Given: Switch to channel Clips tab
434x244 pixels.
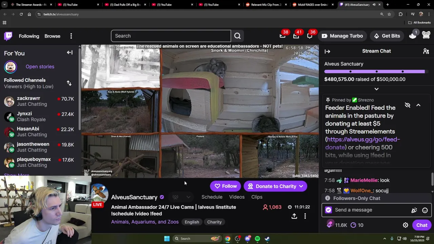Looking at the screenshot, I should point(257,197).
